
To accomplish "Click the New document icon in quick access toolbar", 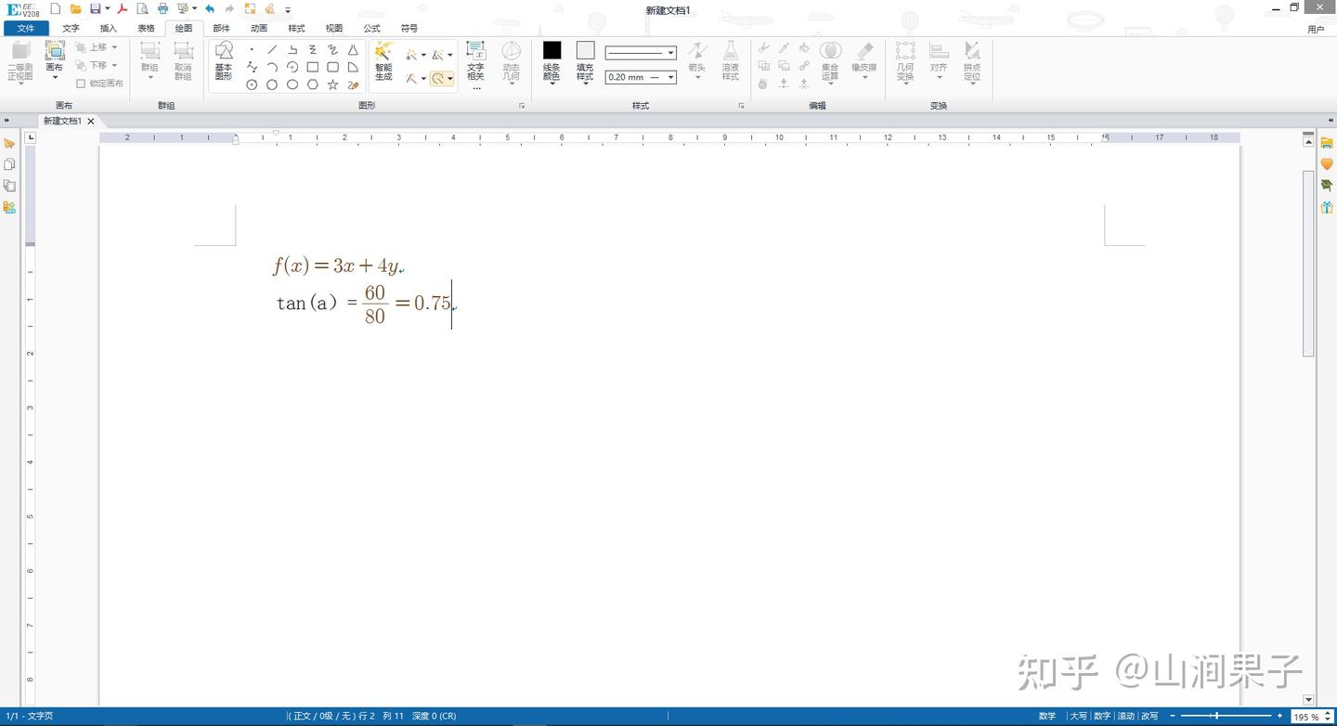I will tap(56, 8).
